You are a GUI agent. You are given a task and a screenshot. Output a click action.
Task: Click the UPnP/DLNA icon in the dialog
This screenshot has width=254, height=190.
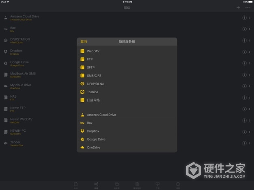[82, 84]
